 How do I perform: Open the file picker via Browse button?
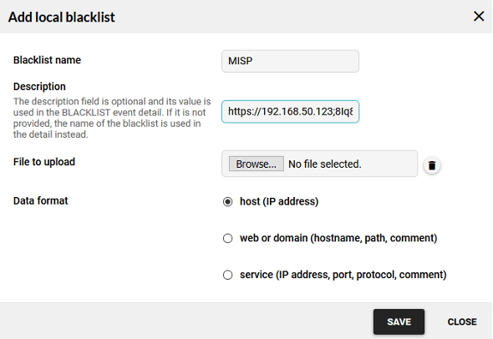[x=256, y=164]
